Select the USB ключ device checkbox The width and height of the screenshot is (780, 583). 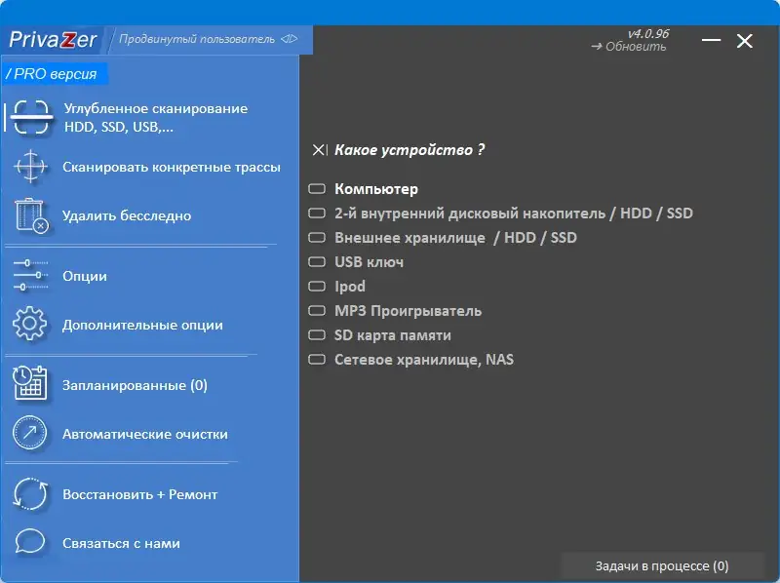(316, 261)
